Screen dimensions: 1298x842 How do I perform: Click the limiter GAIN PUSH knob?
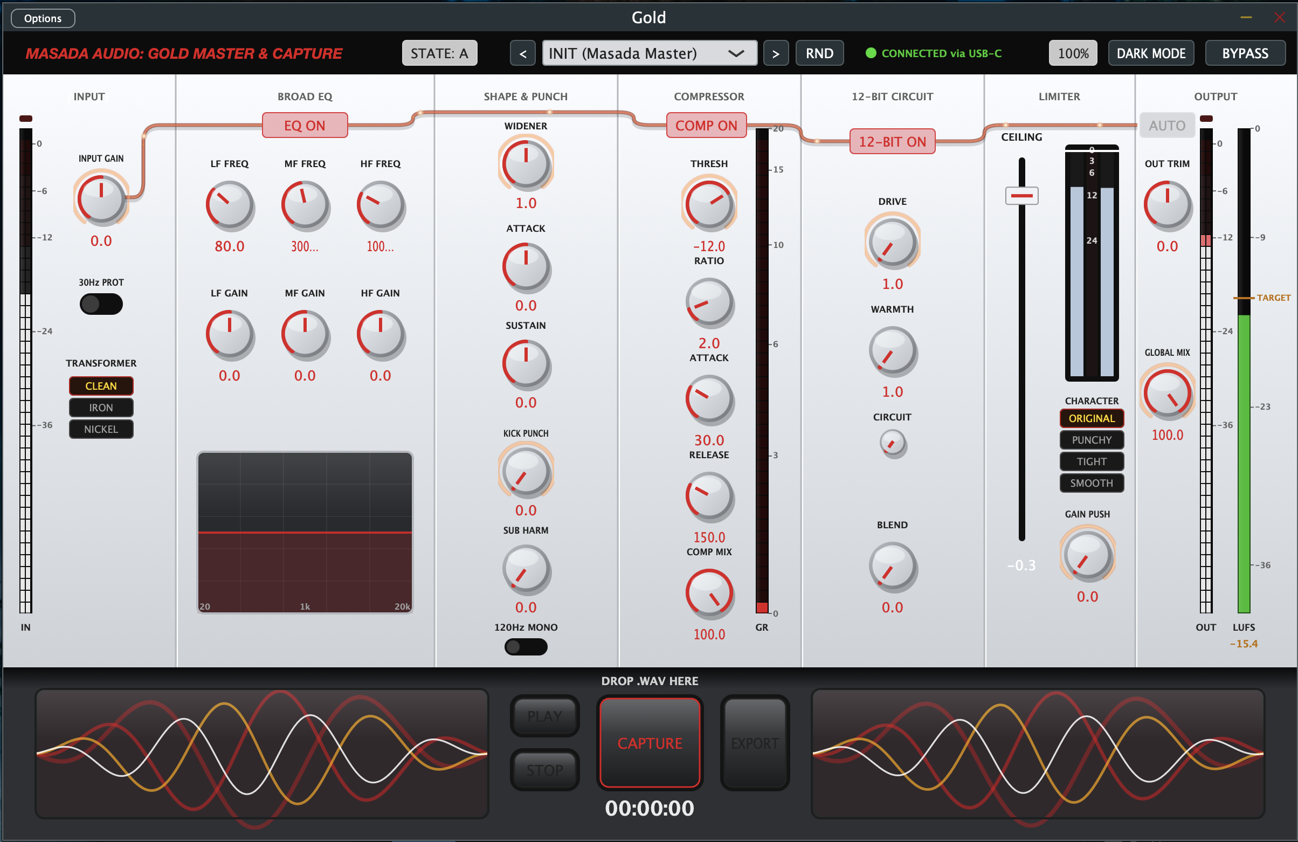pyautogui.click(x=1087, y=555)
